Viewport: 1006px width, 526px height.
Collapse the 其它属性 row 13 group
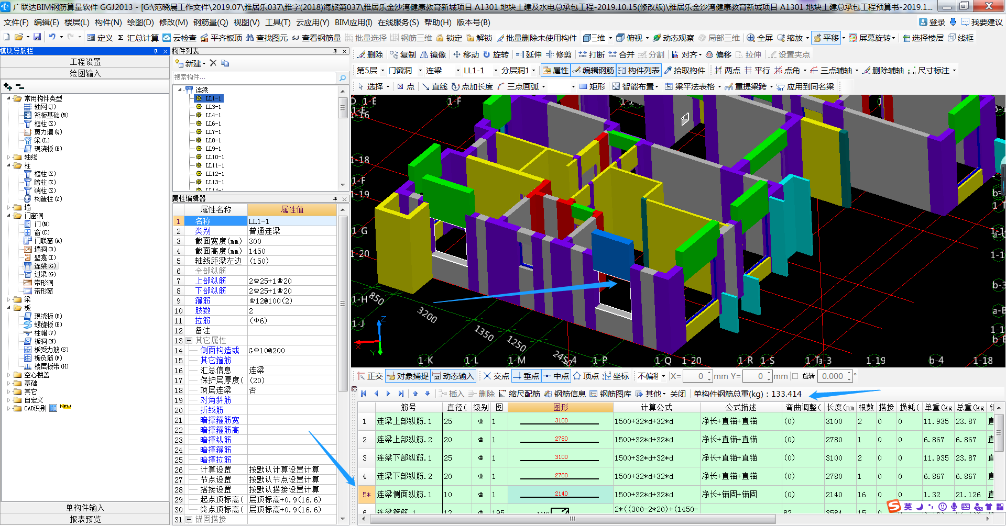[x=189, y=340]
